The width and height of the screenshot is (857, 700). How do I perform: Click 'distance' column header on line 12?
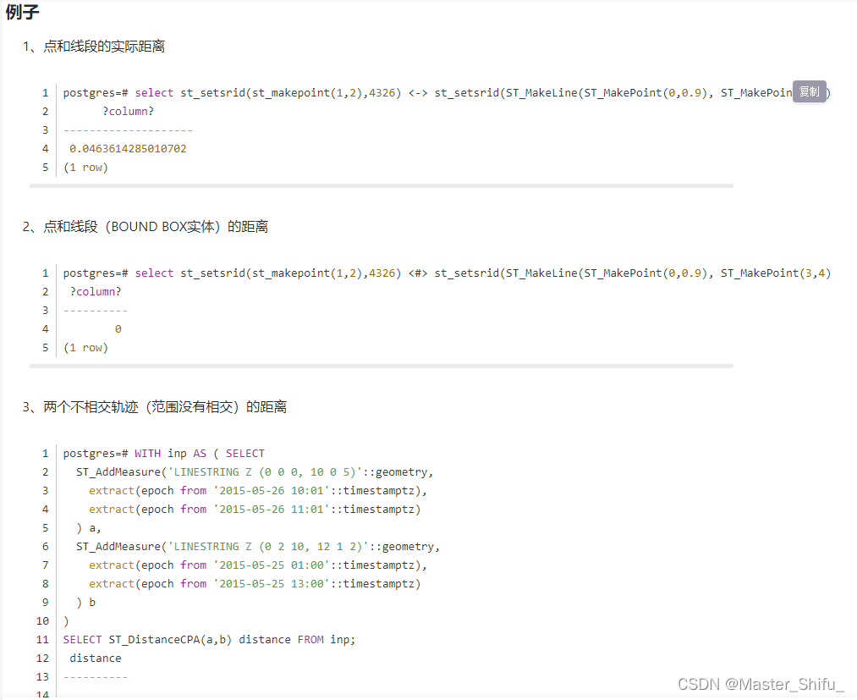95,659
